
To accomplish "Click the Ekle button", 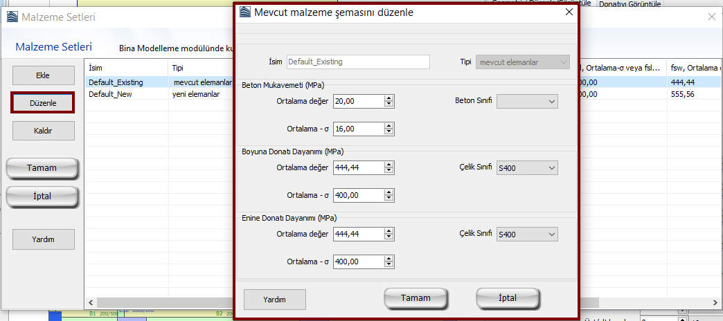I will 42,75.
